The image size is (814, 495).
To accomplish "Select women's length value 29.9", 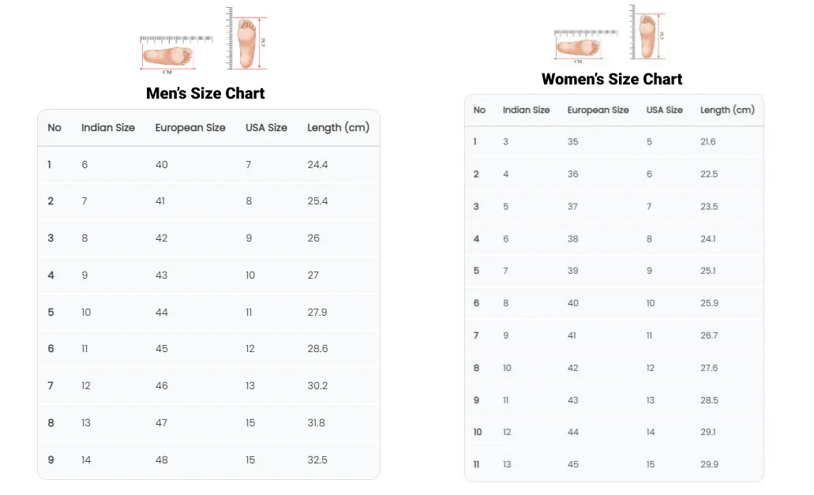I will click(709, 464).
